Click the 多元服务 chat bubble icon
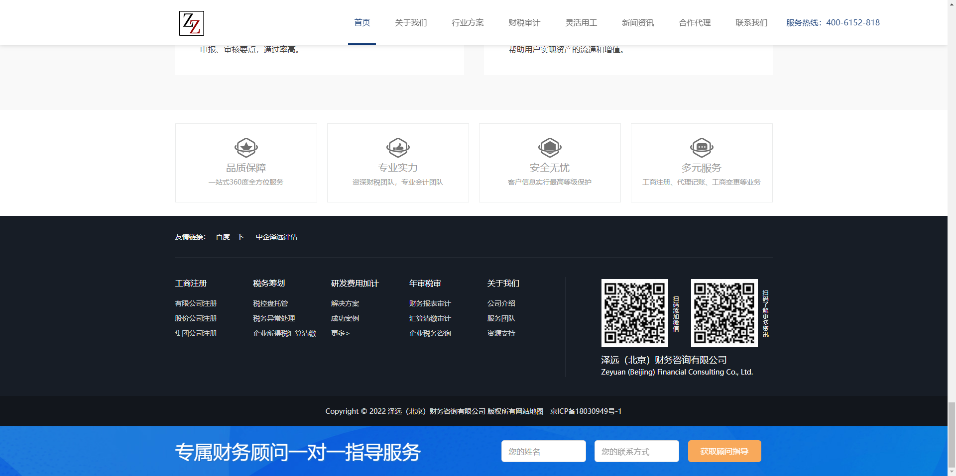 pyautogui.click(x=702, y=147)
